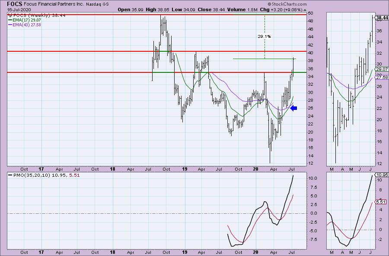Image resolution: width=389 pixels, height=256 pixels.
Task: Select the Open 35.99 value
Action: 131,9
